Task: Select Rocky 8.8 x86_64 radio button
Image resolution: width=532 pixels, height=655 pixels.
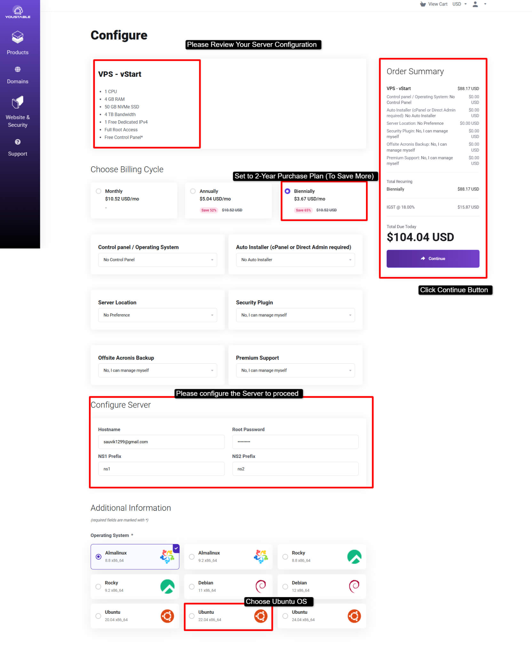Action: tap(285, 556)
